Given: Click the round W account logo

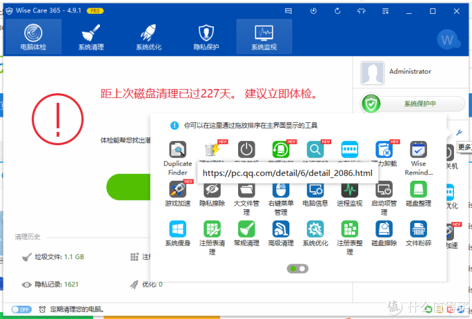Looking at the screenshot, I should tap(448, 40).
